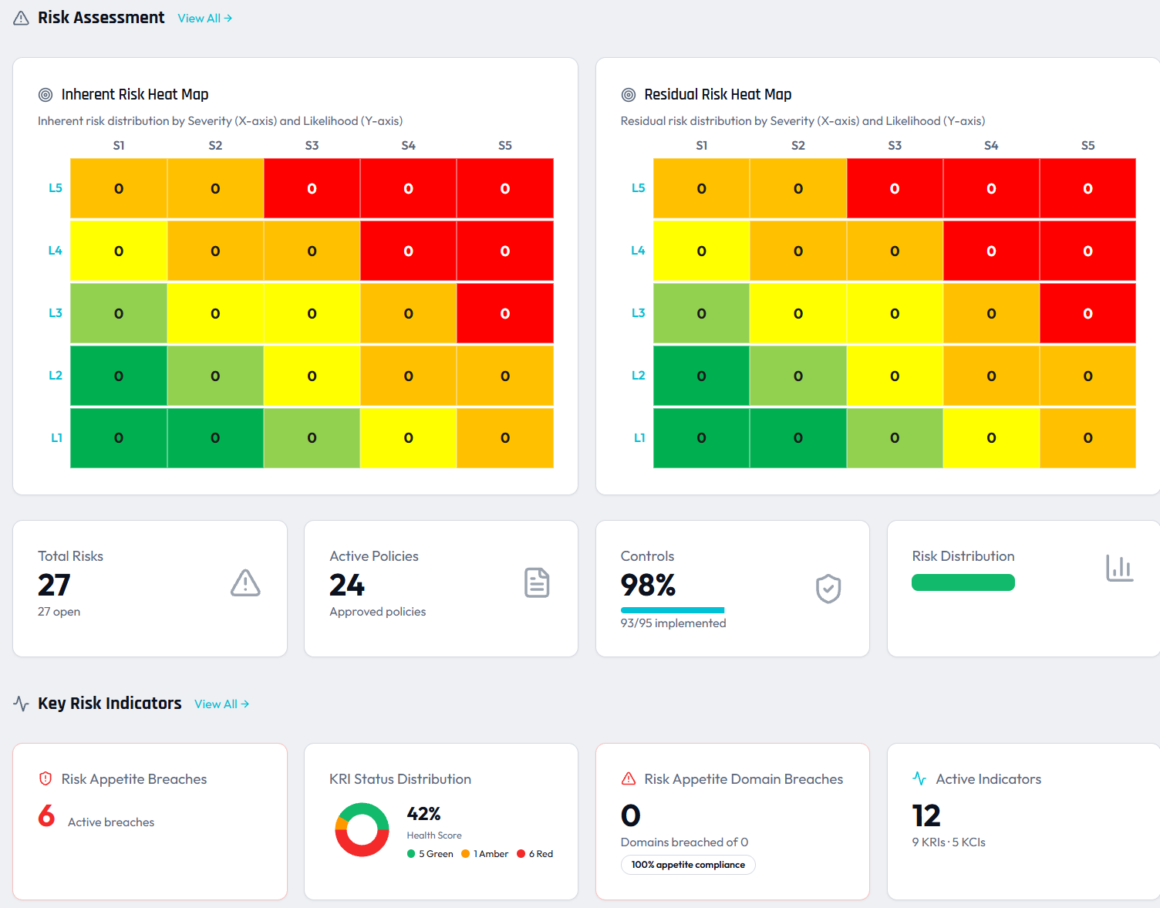The height and width of the screenshot is (908, 1160).
Task: Click the Active Indicators 12 value
Action: coord(926,815)
